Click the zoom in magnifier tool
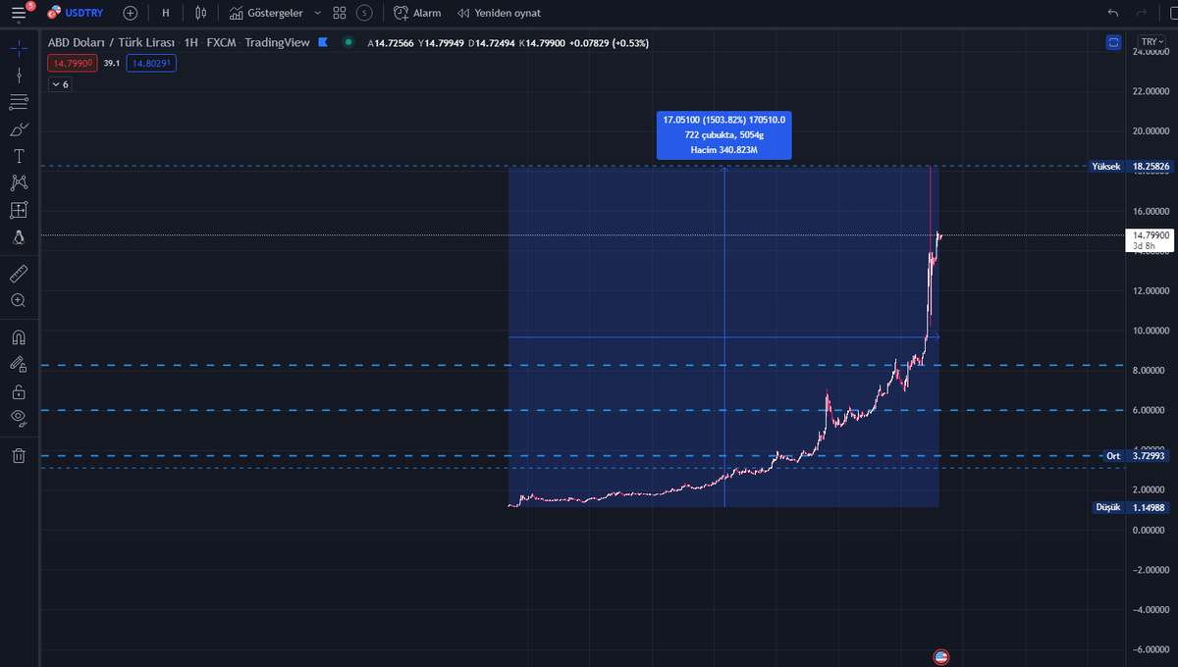The height and width of the screenshot is (667, 1178). (19, 300)
